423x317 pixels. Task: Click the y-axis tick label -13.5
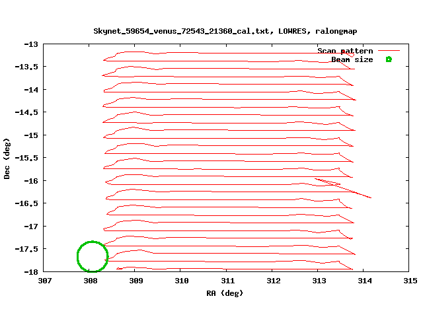click(x=26, y=67)
